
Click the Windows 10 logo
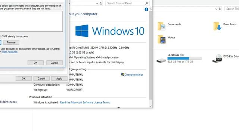coord(110,31)
